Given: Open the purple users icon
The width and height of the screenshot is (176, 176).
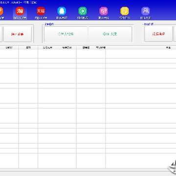Looking at the screenshot, I should click(146, 11).
